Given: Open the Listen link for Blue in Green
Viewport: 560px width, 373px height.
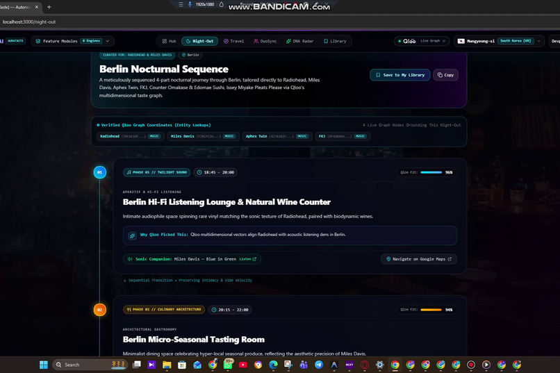Looking at the screenshot, I should click(x=247, y=259).
